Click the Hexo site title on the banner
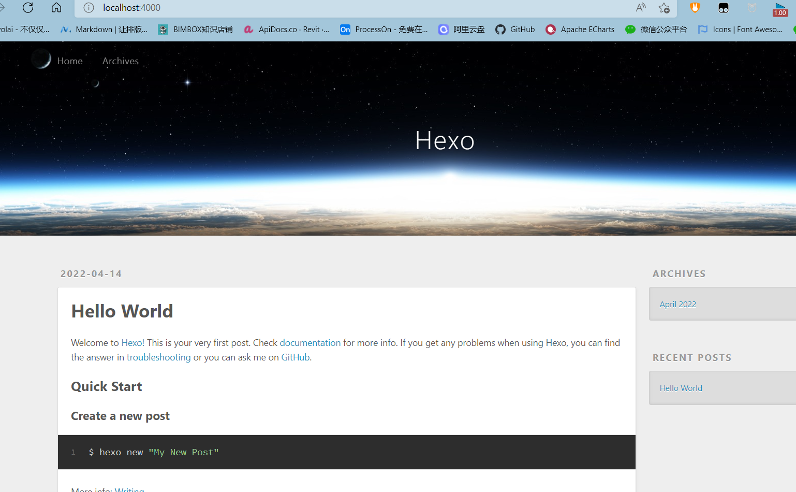796x492 pixels. [x=445, y=140]
